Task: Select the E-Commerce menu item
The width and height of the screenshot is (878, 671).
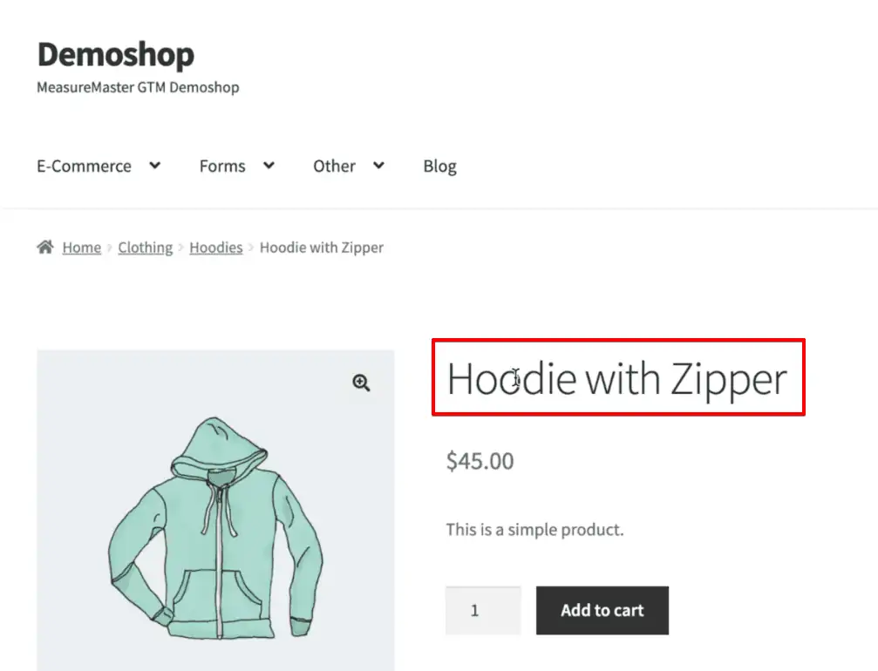Action: 83,166
